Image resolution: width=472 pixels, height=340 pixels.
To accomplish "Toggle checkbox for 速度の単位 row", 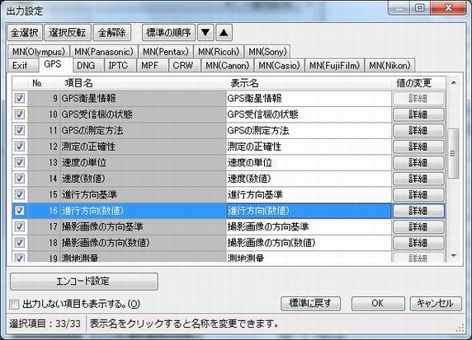I will pyautogui.click(x=20, y=162).
